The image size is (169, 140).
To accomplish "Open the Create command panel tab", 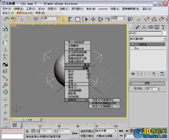I will click(x=131, y=27).
